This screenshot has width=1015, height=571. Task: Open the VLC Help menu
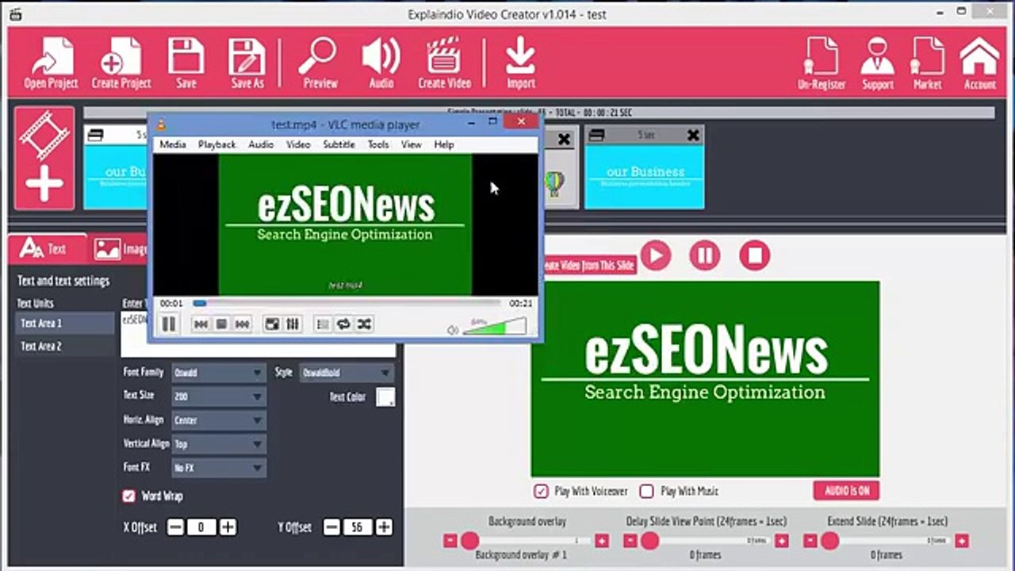(444, 144)
